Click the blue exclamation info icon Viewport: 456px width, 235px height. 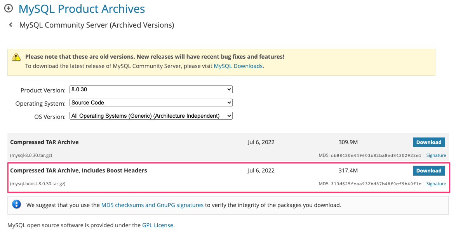click(x=17, y=204)
